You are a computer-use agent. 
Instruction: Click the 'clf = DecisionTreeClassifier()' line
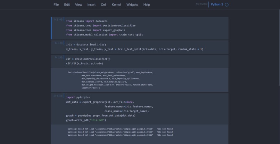click(88, 59)
